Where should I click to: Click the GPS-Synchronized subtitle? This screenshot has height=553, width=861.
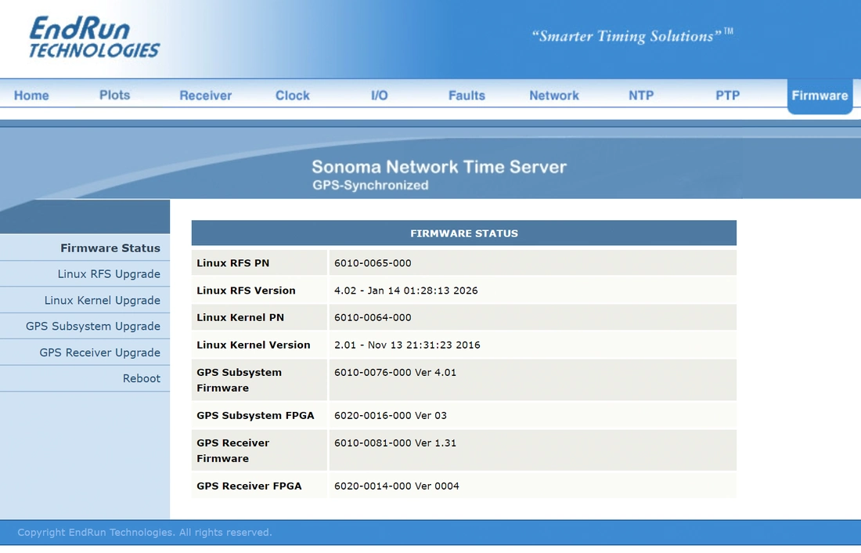coord(371,185)
